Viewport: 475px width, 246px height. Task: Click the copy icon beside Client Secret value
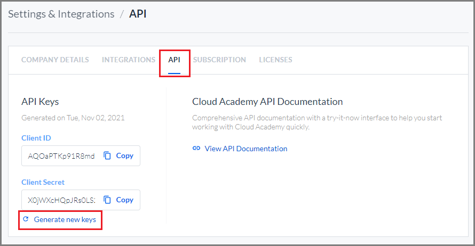(107, 200)
